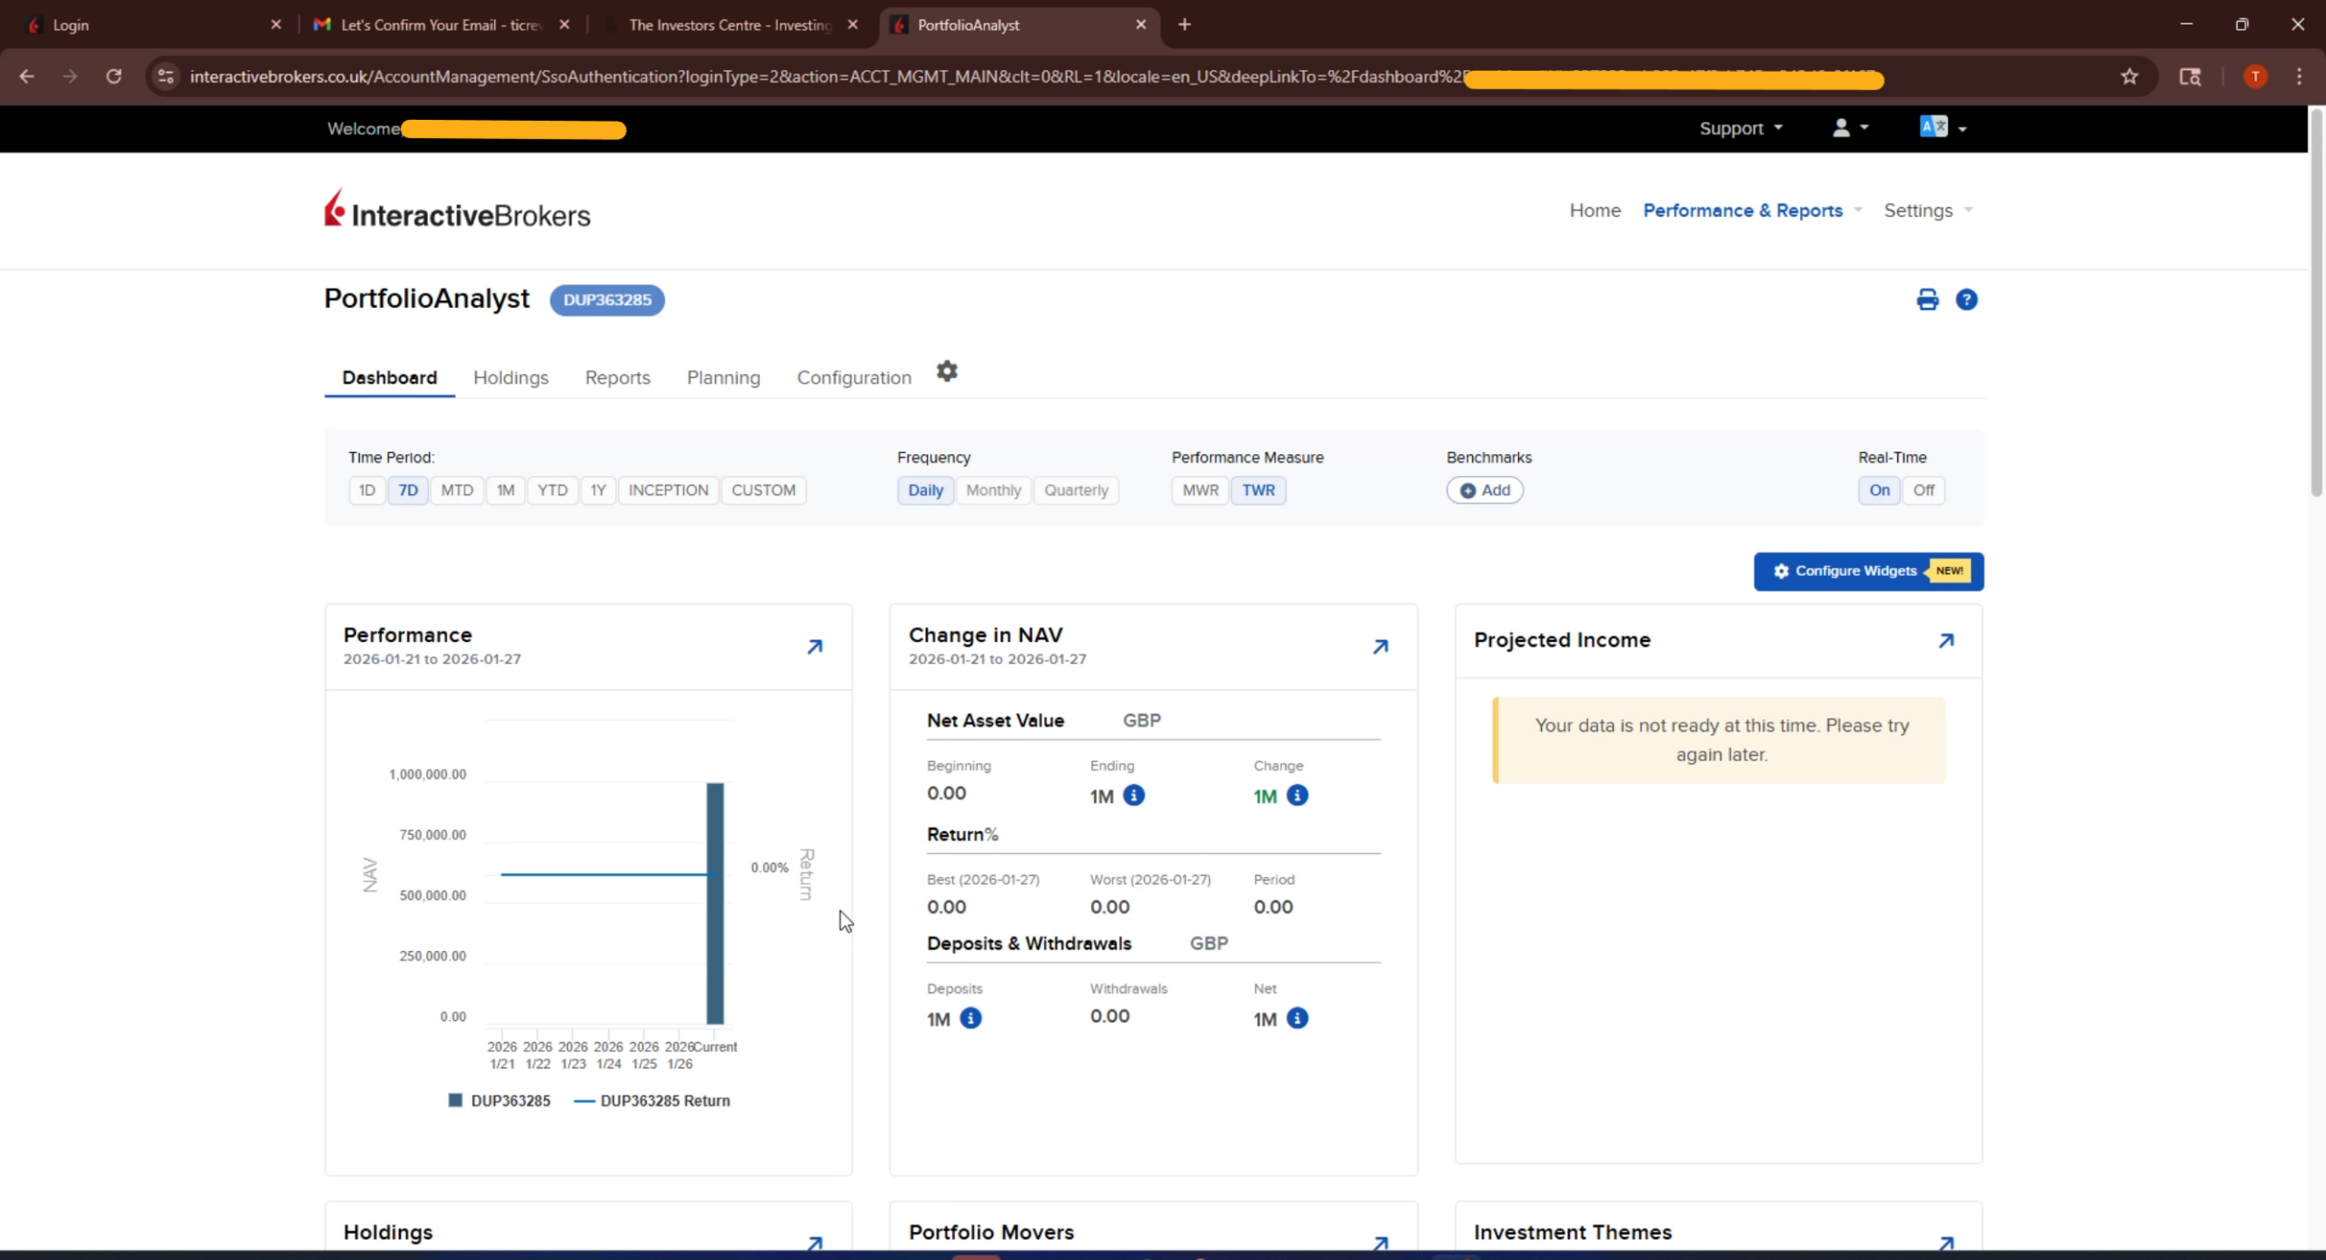Expand the user account dropdown
Screen dimensions: 2326x1260
[x=1849, y=128]
